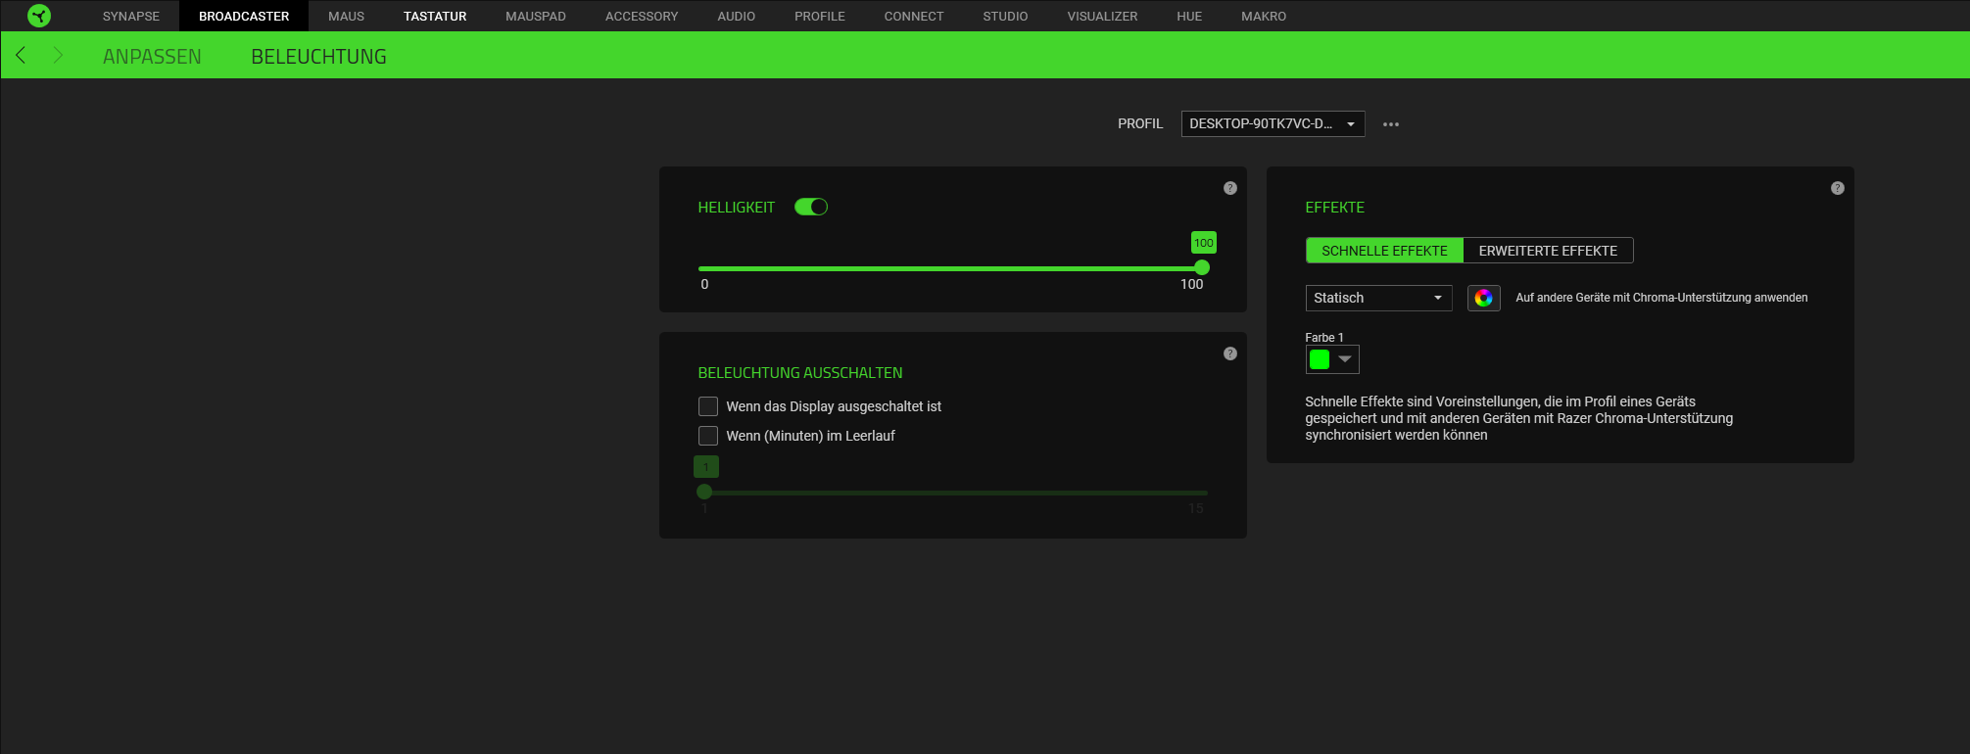Open help for the Effekte panel
This screenshot has height=754, width=1970.
(1838, 188)
